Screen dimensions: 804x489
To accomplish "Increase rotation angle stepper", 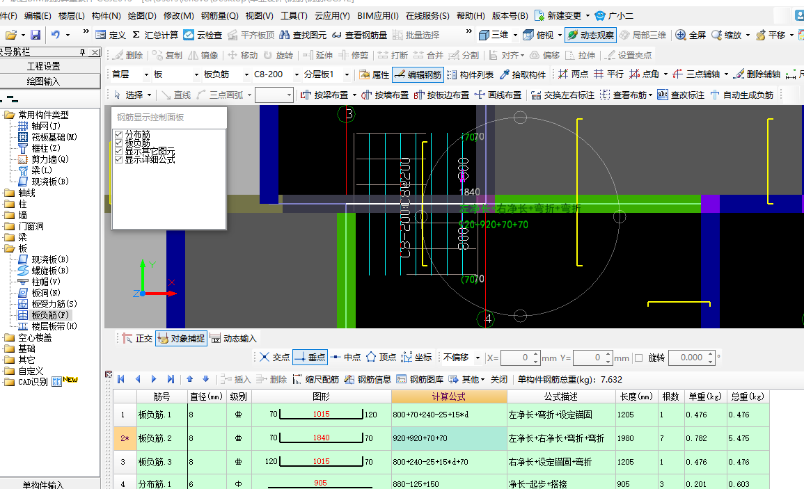I will coord(710,354).
